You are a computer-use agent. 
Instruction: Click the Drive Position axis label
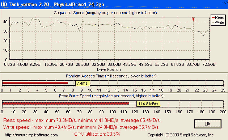point(109,69)
